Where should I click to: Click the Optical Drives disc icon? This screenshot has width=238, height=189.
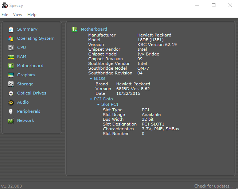[11, 93]
